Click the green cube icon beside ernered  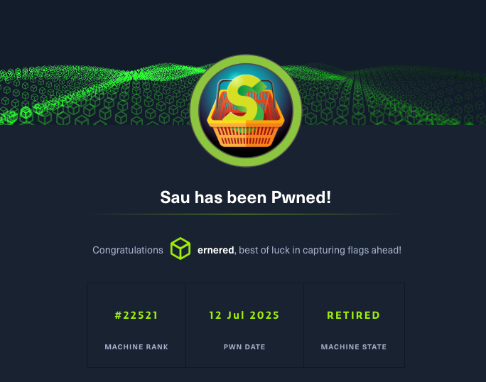180,249
